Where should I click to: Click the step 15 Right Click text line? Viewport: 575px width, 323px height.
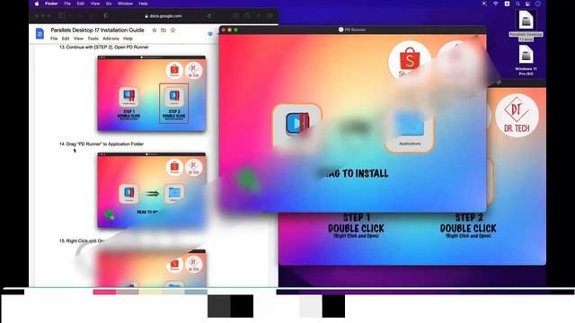coord(83,241)
